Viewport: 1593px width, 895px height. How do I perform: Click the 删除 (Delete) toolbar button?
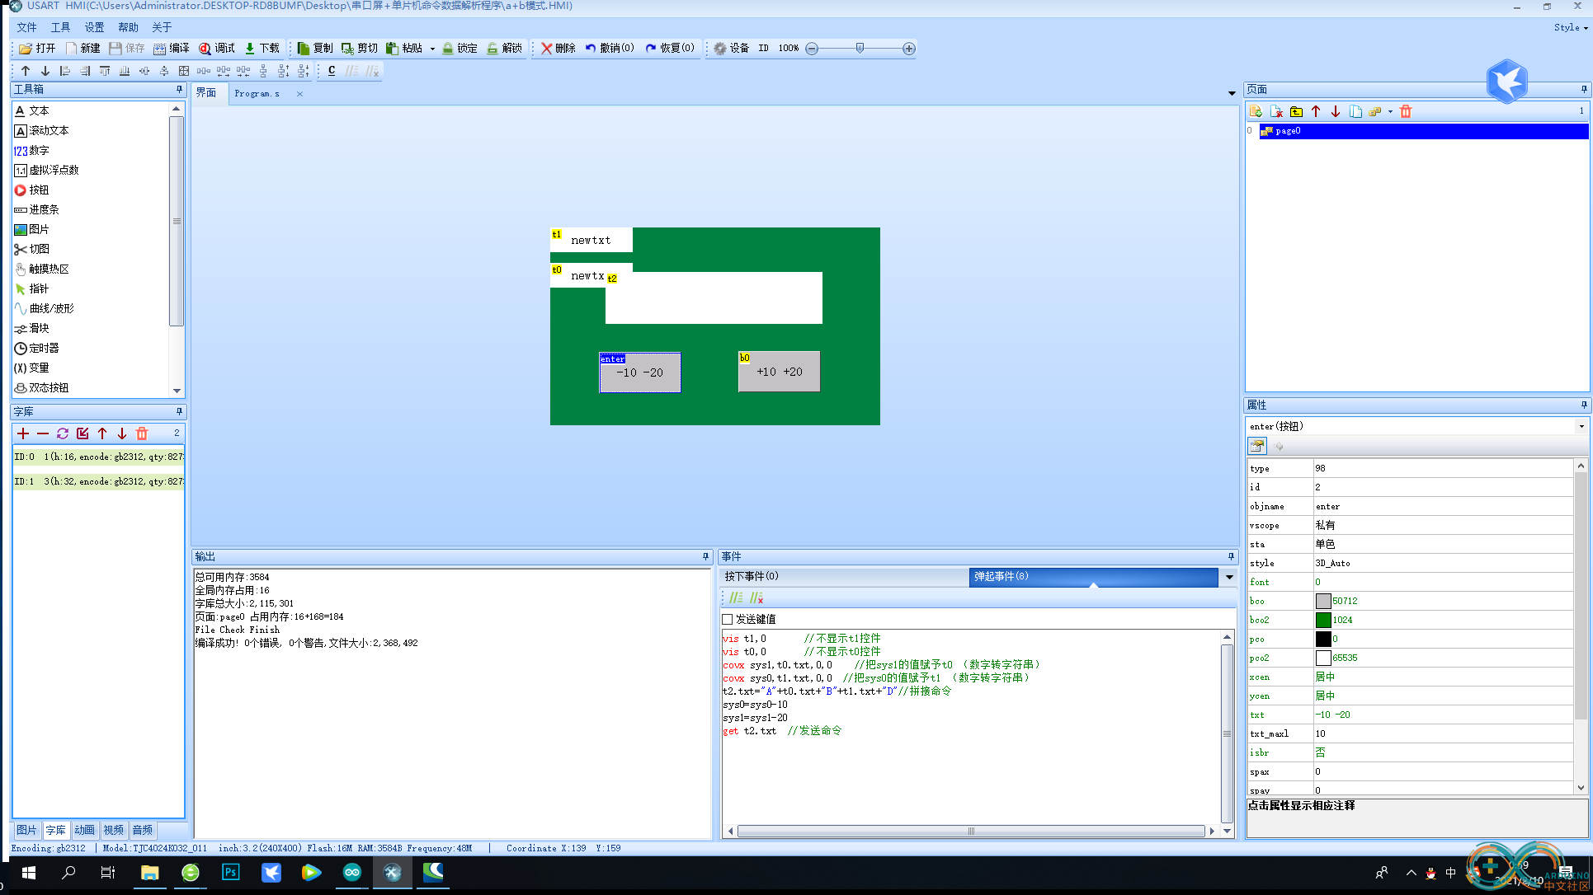558,49
